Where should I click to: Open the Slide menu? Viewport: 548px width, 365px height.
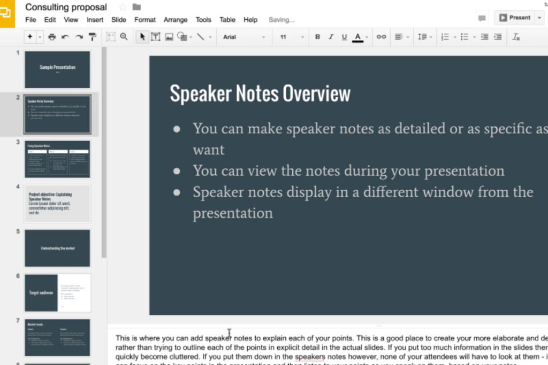pyautogui.click(x=118, y=20)
